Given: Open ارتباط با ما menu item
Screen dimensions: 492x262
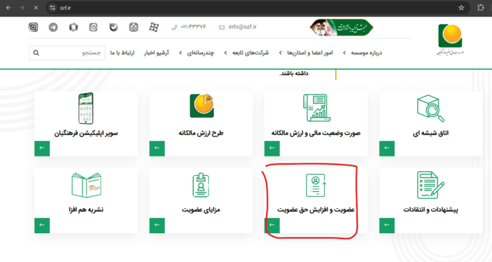Looking at the screenshot, I should click(122, 53).
